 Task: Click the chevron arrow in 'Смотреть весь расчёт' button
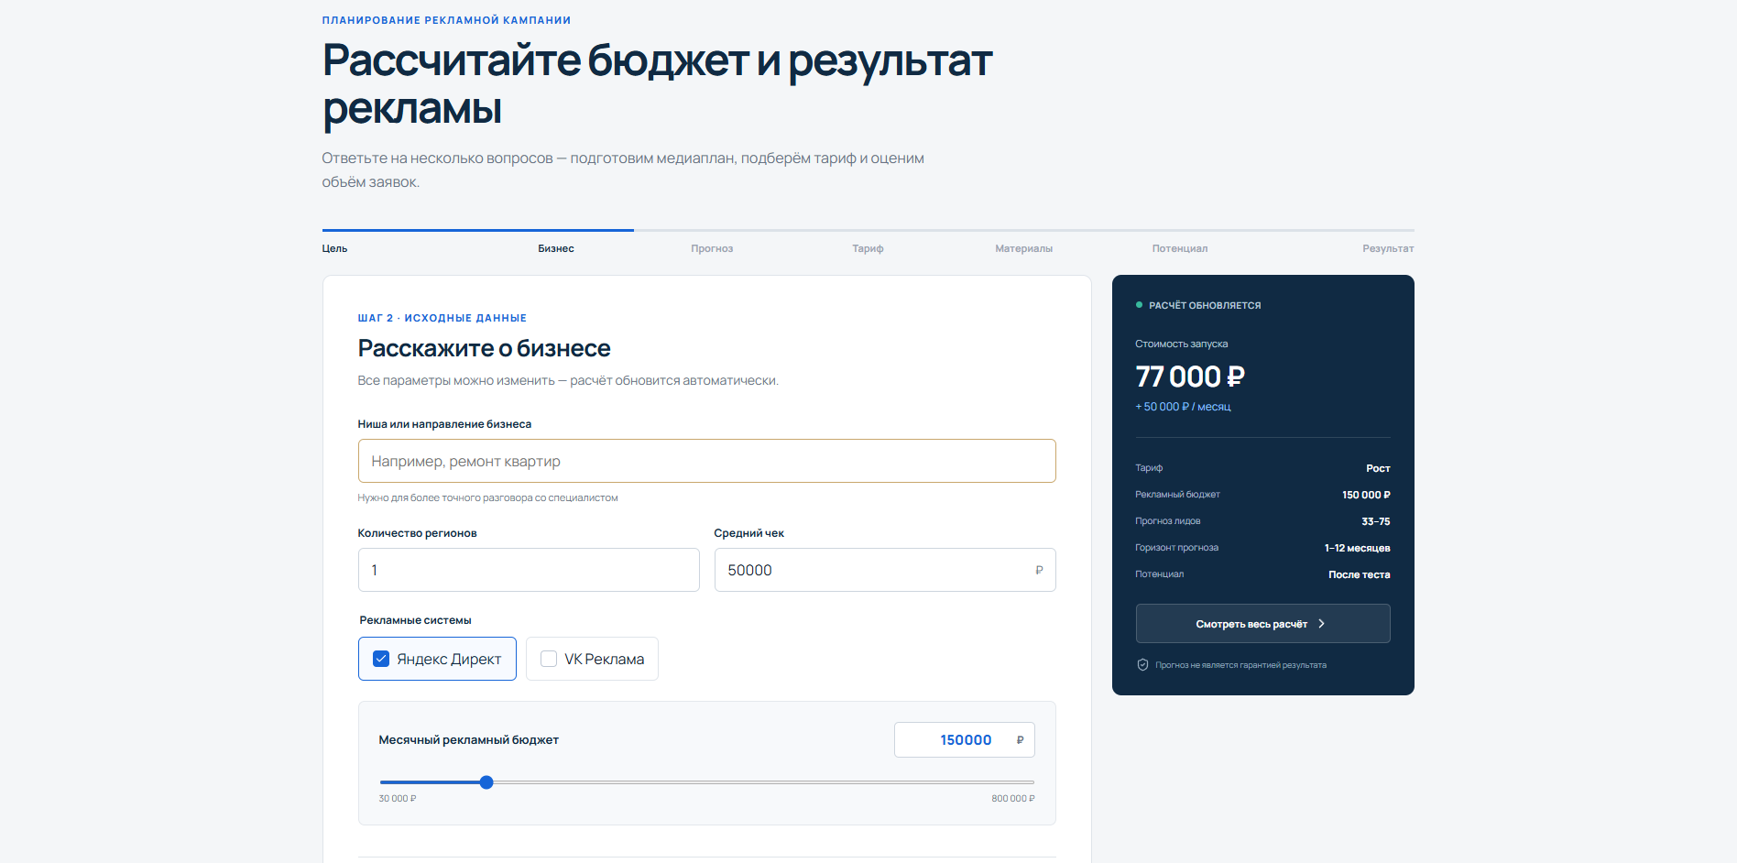[x=1321, y=624]
